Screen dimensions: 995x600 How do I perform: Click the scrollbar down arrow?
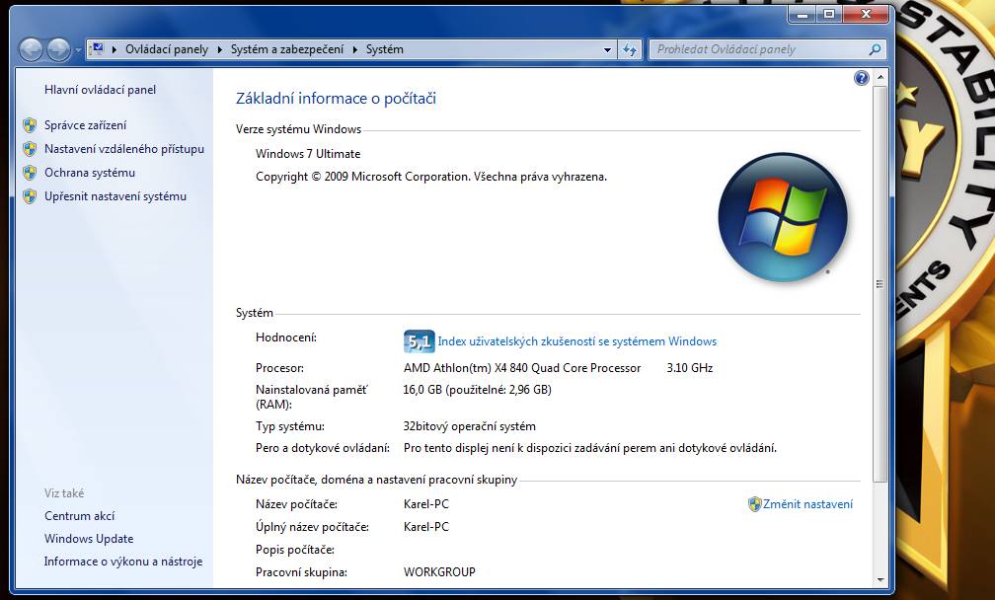coord(880,579)
